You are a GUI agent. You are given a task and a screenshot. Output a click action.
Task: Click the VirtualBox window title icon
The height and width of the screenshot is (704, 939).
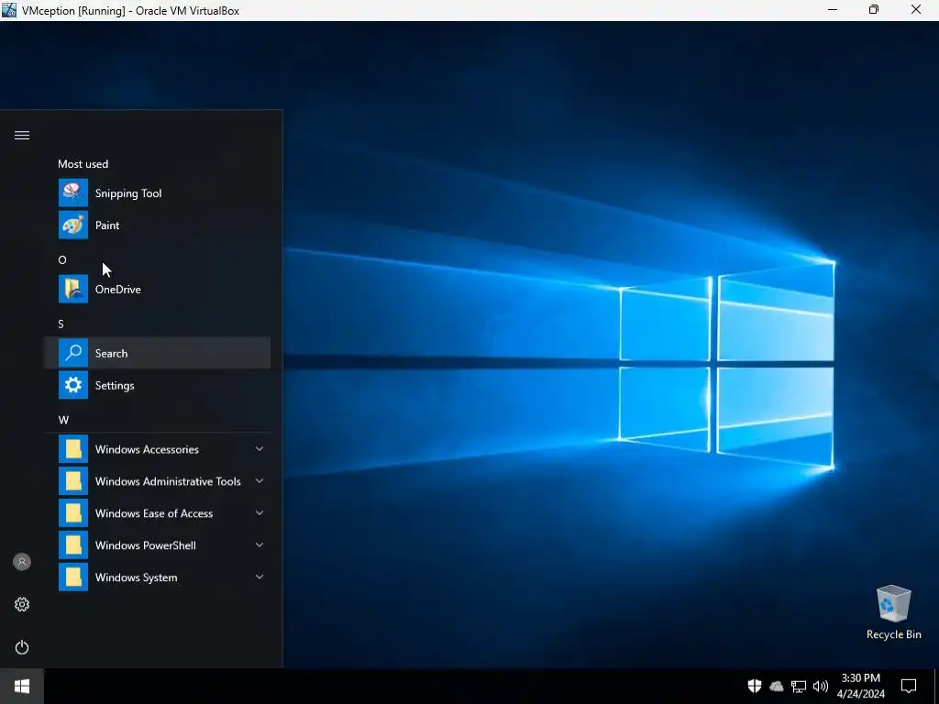(x=9, y=9)
